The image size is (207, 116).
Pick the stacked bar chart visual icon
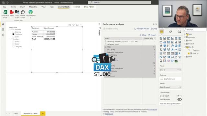pyautogui.click(x=161, y=38)
